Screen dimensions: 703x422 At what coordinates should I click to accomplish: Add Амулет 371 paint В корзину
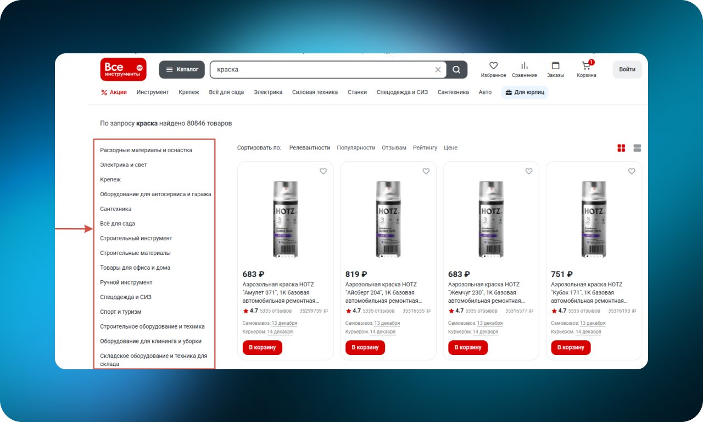tap(263, 348)
